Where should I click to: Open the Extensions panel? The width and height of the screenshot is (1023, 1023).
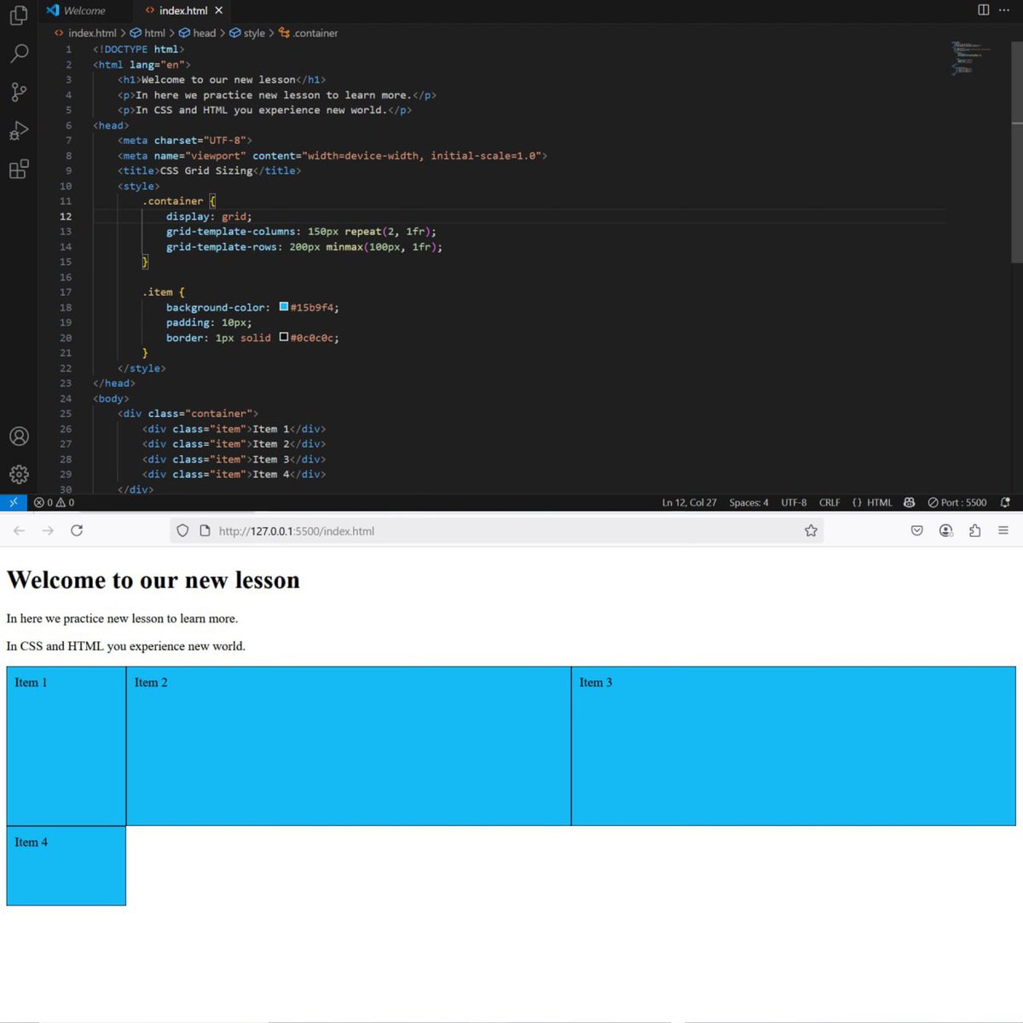[x=19, y=169]
